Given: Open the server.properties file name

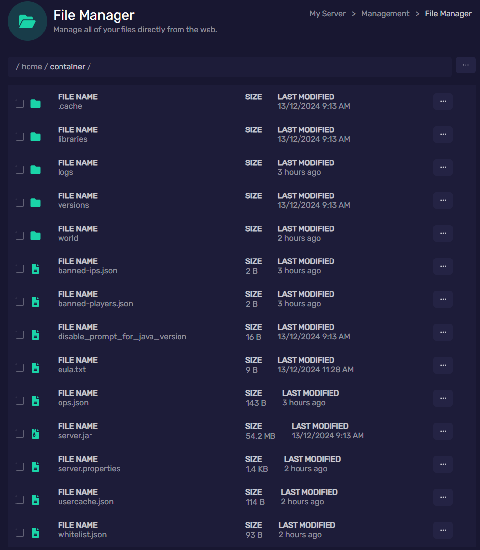Looking at the screenshot, I should [x=89, y=469].
